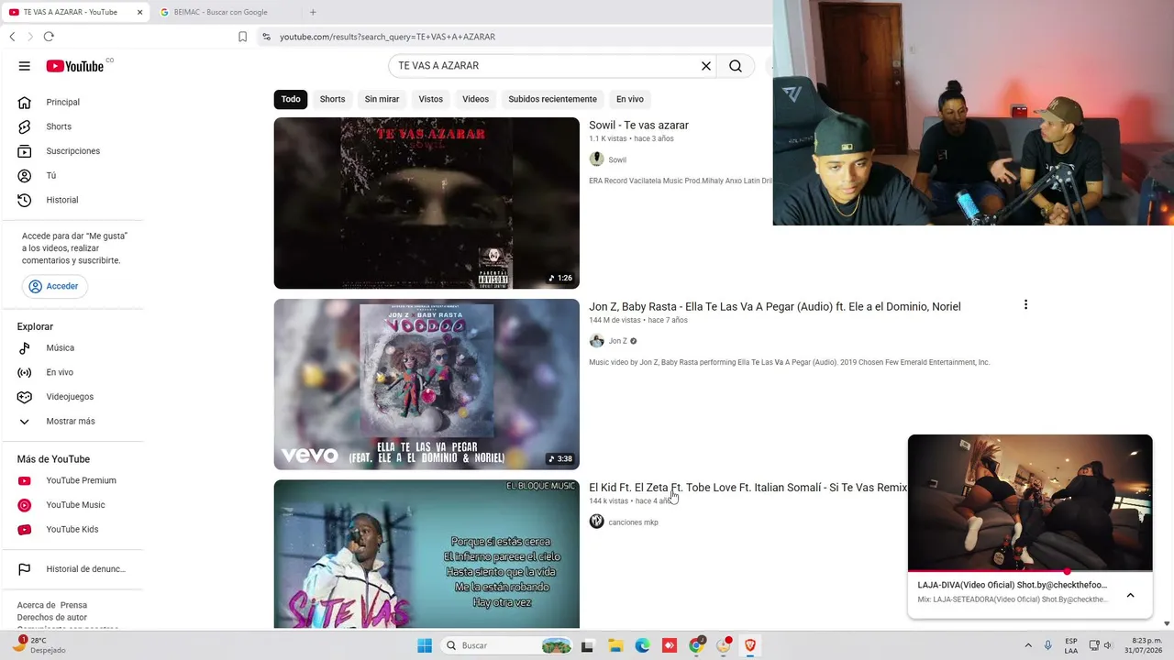Open a new browser tab
The height and width of the screenshot is (660, 1174).
tap(313, 12)
